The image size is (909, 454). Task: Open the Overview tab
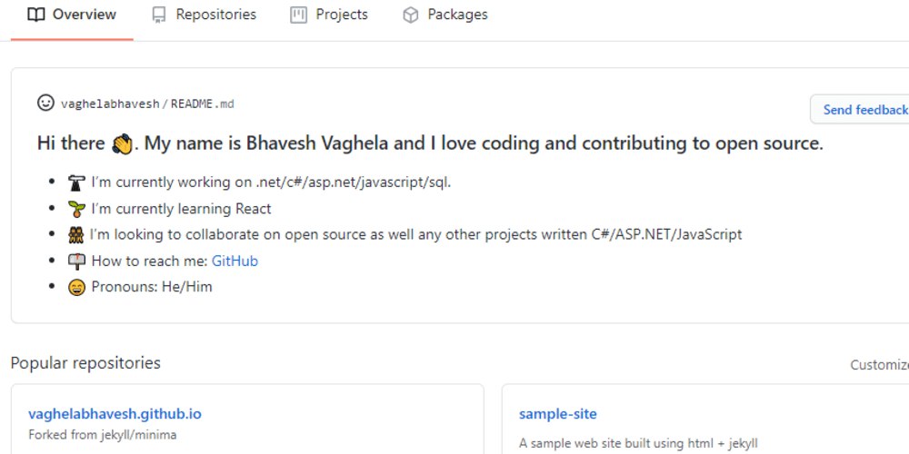(72, 15)
